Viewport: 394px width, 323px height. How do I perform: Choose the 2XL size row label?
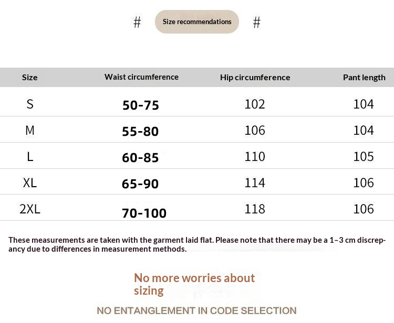click(30, 209)
